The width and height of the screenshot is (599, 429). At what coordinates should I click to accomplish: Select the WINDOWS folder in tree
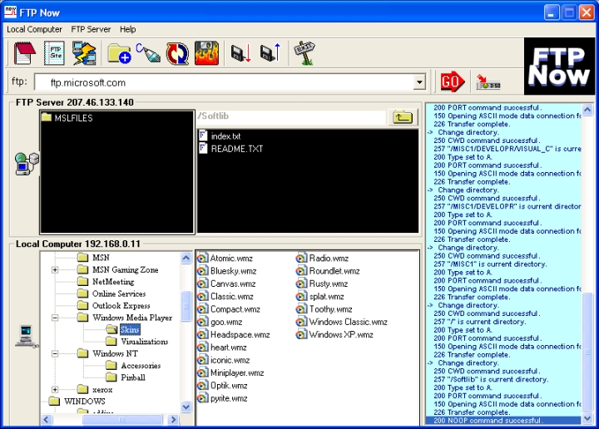click(77, 401)
